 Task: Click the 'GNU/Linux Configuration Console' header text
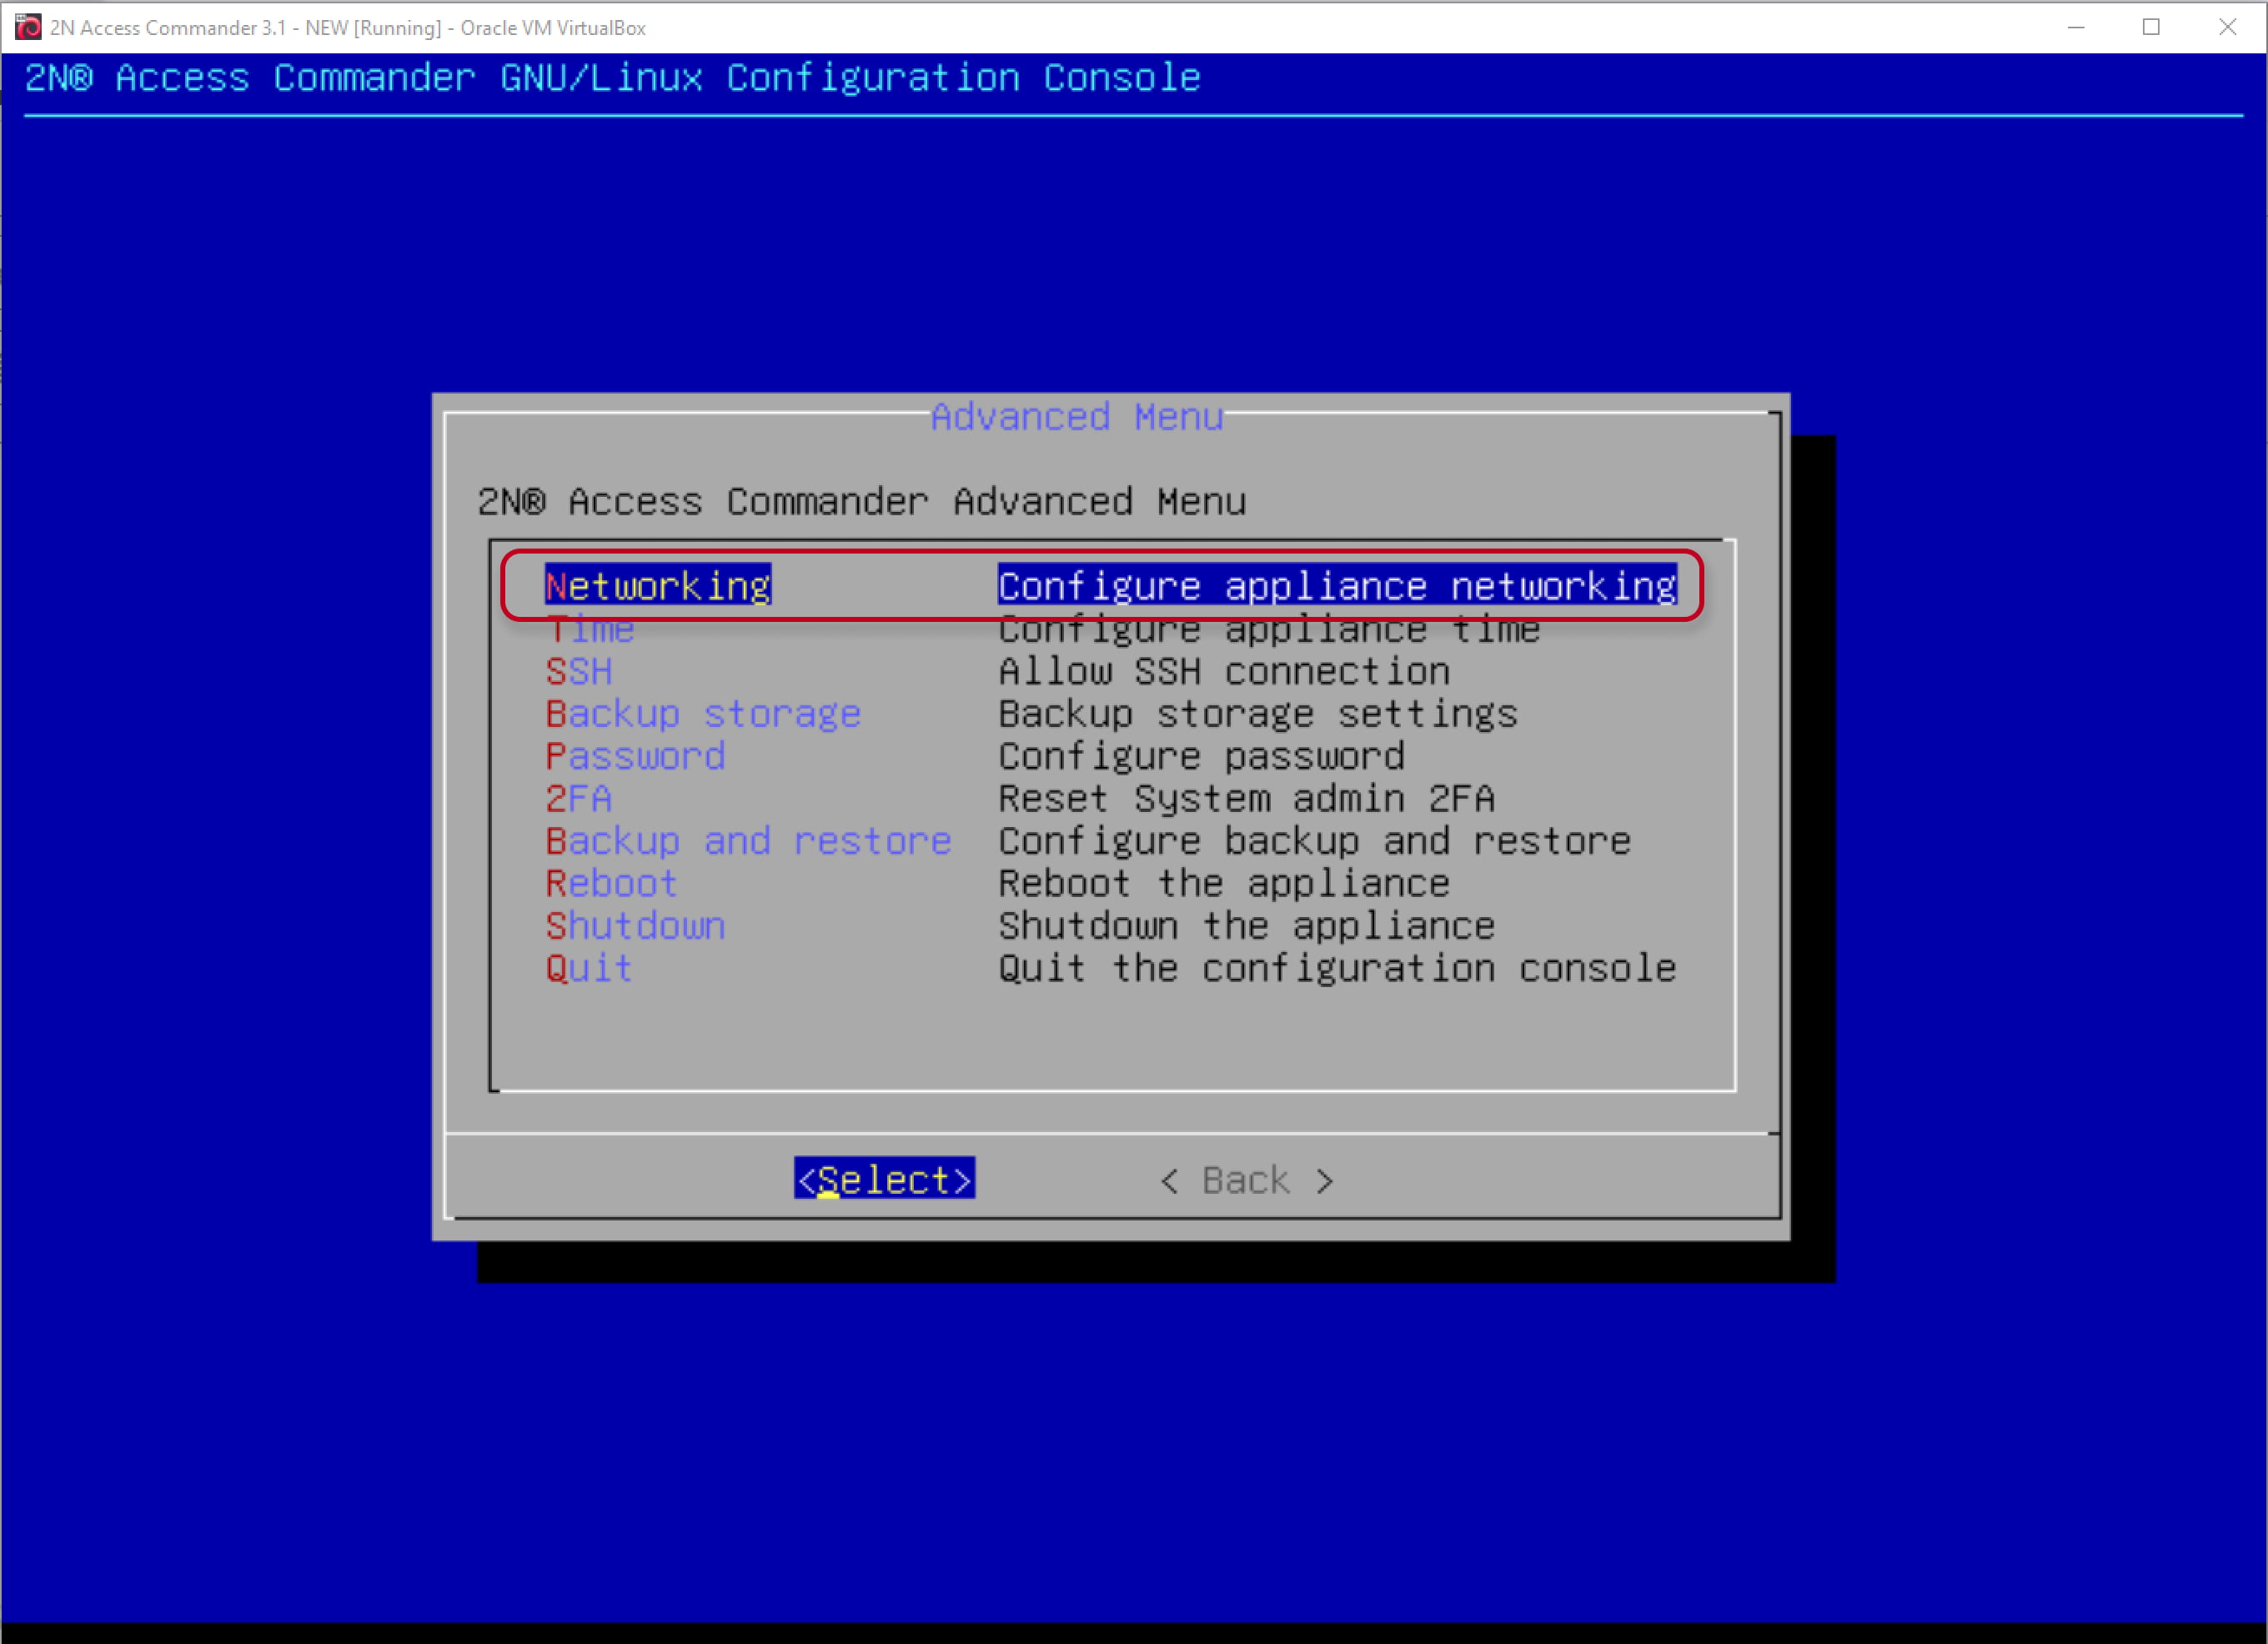[x=851, y=78]
